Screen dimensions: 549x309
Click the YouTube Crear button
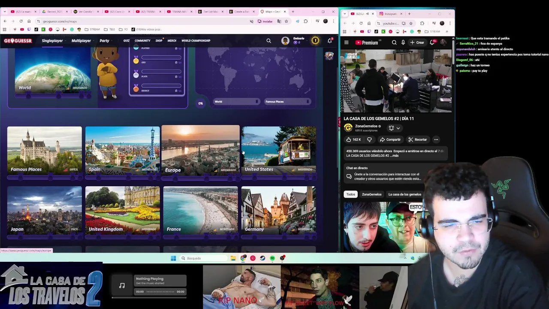(417, 42)
